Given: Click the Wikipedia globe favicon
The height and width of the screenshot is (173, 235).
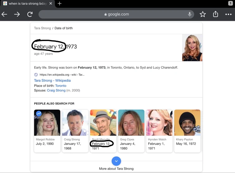Looking at the screenshot, I should click(36, 75).
